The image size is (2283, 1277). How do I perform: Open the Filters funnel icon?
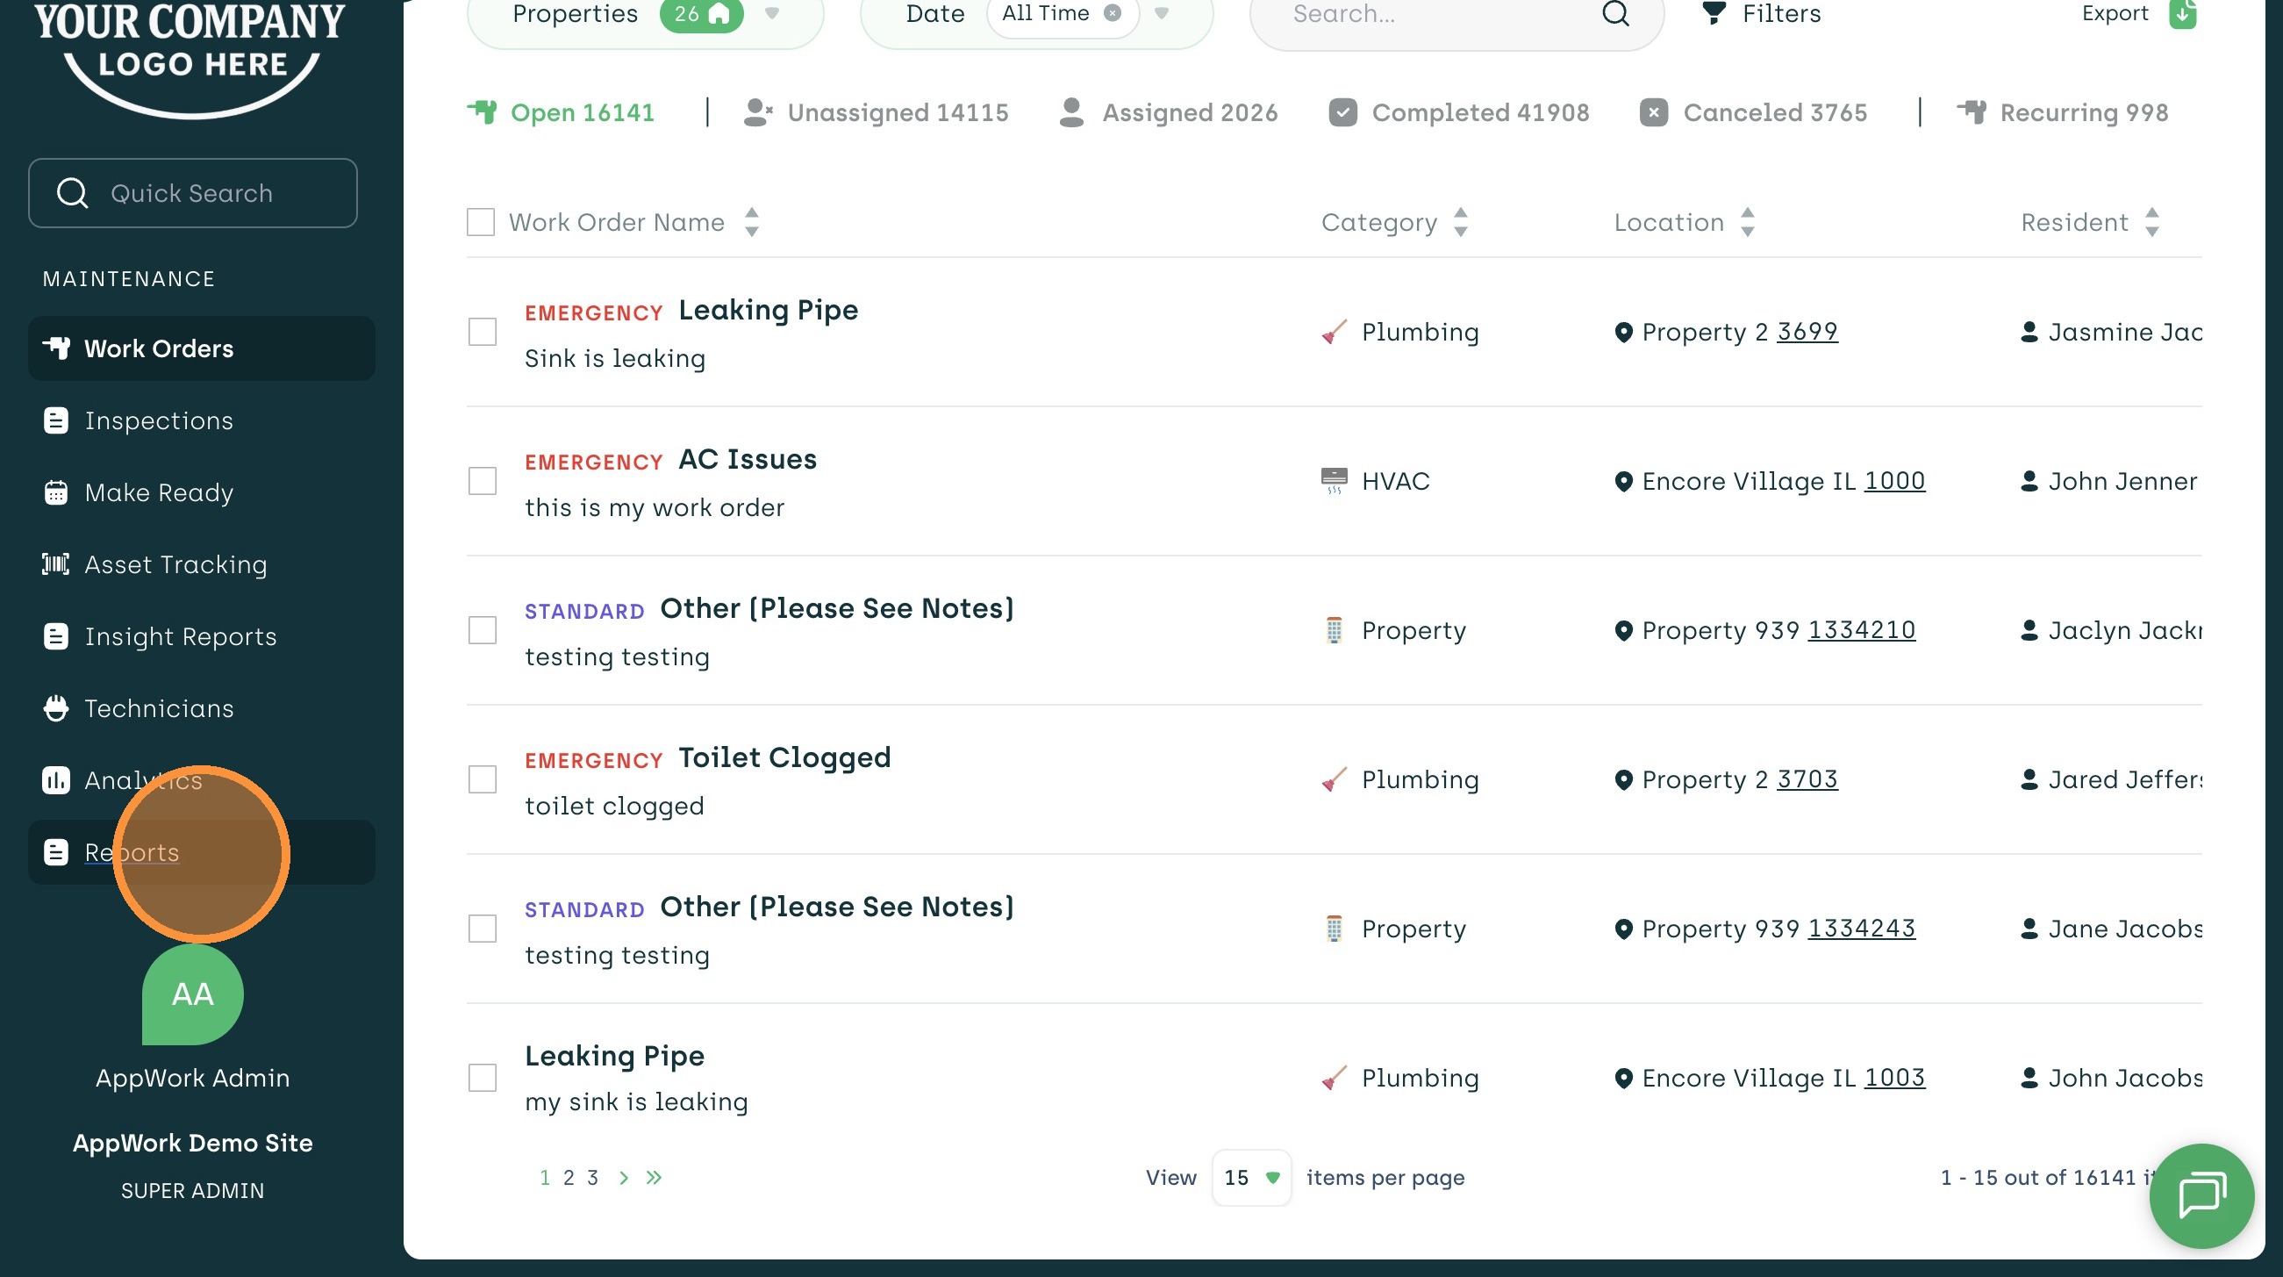point(1714,13)
